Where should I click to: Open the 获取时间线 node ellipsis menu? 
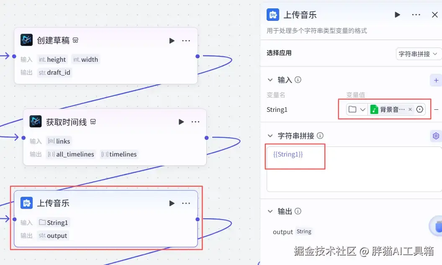click(x=195, y=122)
